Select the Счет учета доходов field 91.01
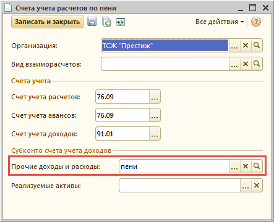The width and height of the screenshot is (274, 222). click(122, 134)
